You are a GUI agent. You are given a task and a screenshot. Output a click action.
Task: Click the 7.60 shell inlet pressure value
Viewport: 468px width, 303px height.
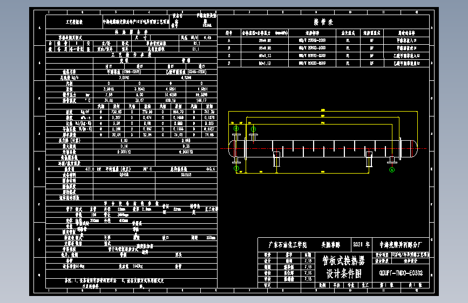pyautogui.click(x=108, y=95)
